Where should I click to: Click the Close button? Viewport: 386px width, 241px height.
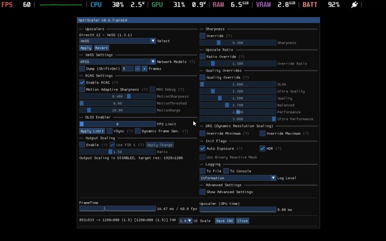[243, 221]
